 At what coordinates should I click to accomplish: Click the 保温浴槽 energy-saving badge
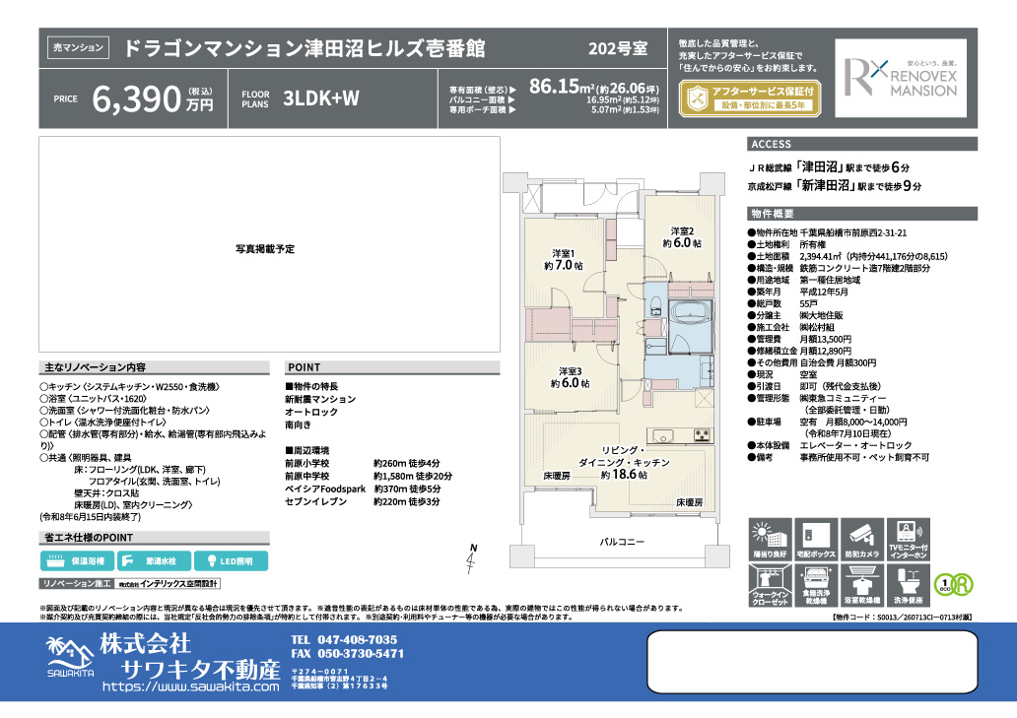point(77,561)
